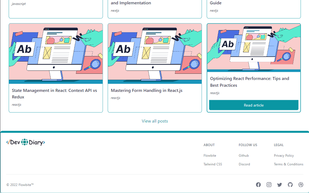Click the Flowbite™ copyright link

(x=26, y=185)
